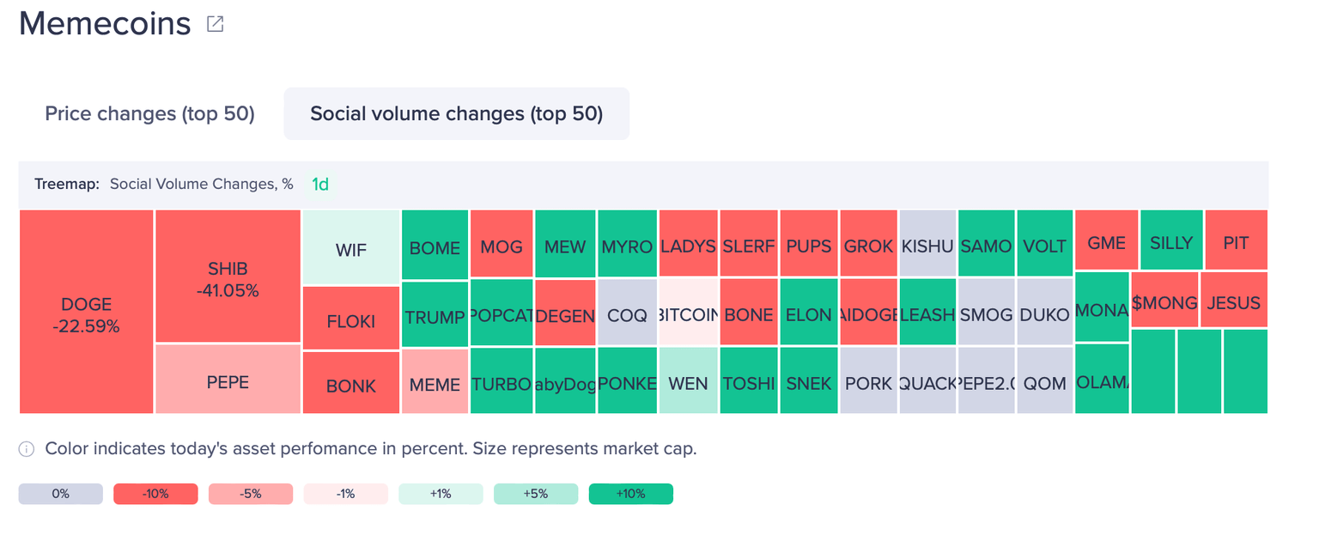Click the info icon explaining color performance
This screenshot has height=535, width=1319.
pos(25,448)
